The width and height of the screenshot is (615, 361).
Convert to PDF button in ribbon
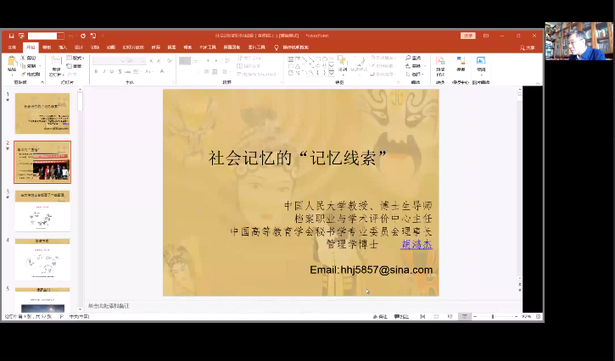coord(440,66)
